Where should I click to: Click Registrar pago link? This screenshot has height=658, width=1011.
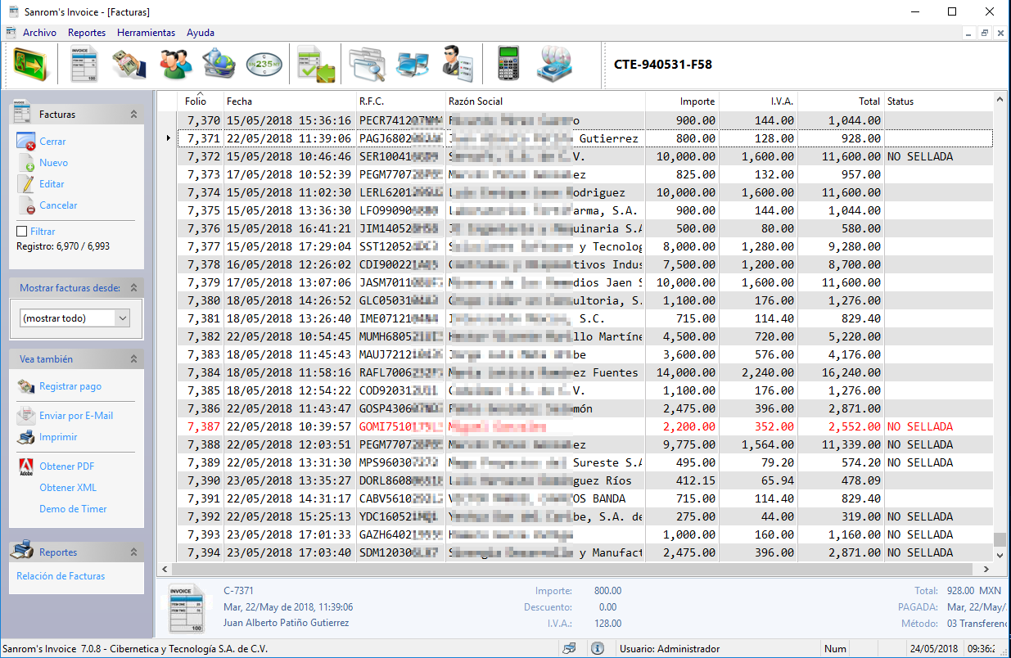(70, 386)
